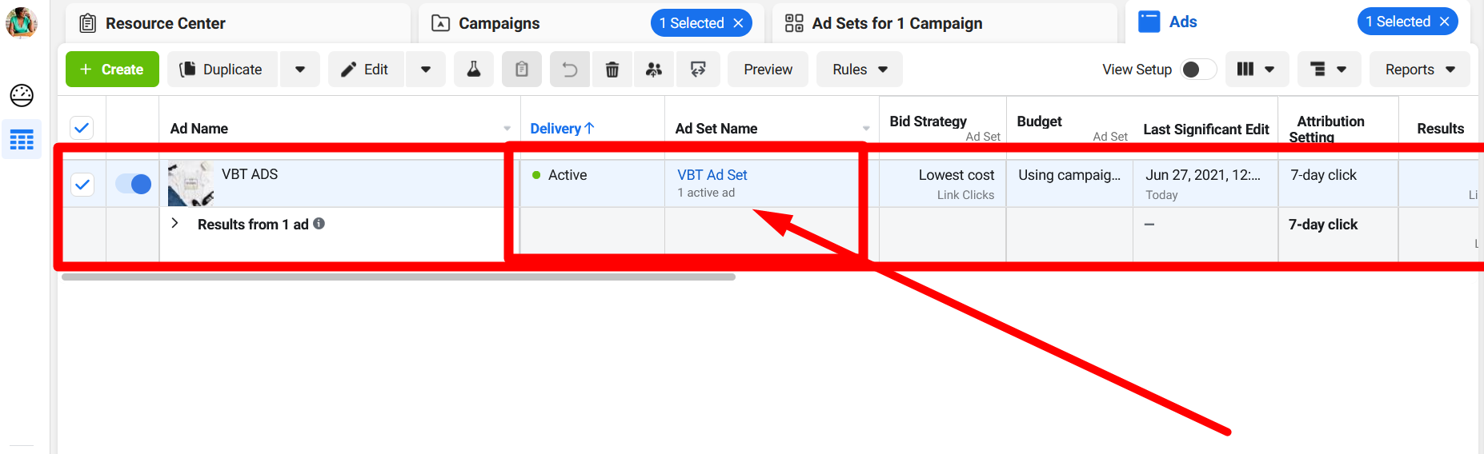This screenshot has width=1484, height=454.
Task: Expand Results from 1 ad row
Action: [x=175, y=224]
